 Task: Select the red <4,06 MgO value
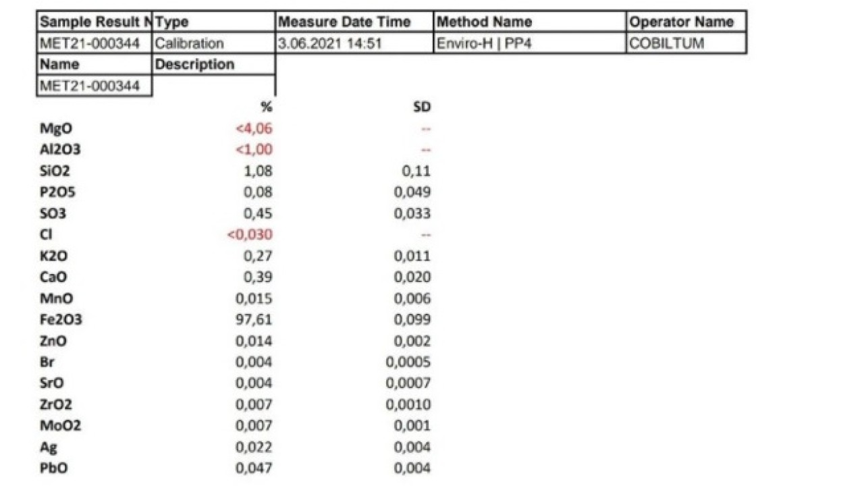pos(253,128)
